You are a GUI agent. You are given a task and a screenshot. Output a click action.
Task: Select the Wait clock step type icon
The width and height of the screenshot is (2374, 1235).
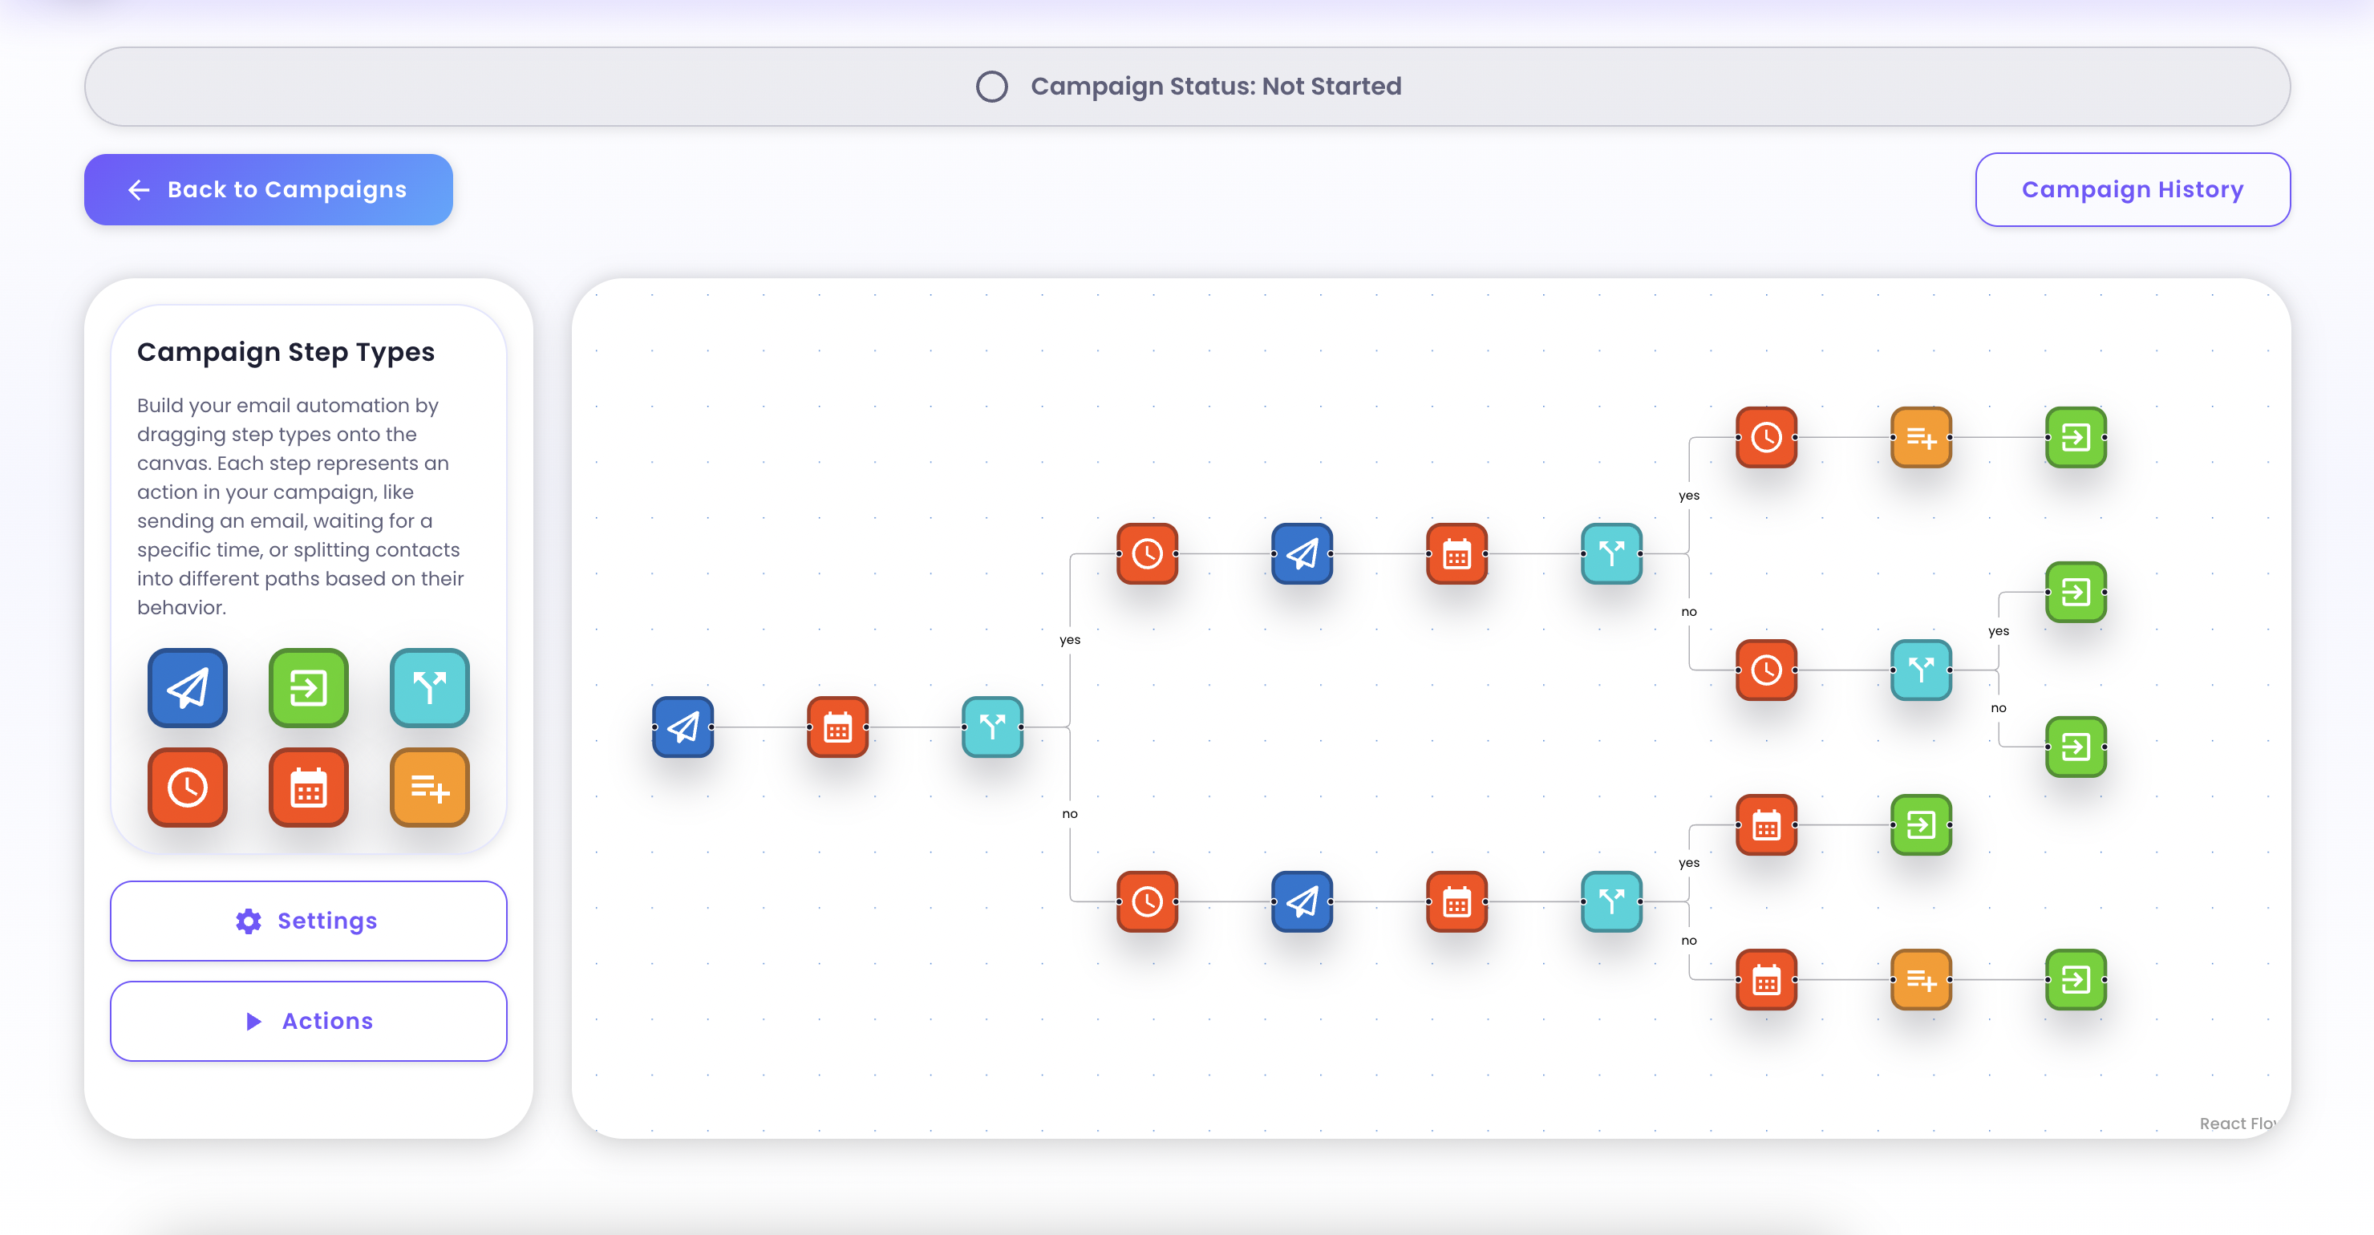[x=187, y=788]
